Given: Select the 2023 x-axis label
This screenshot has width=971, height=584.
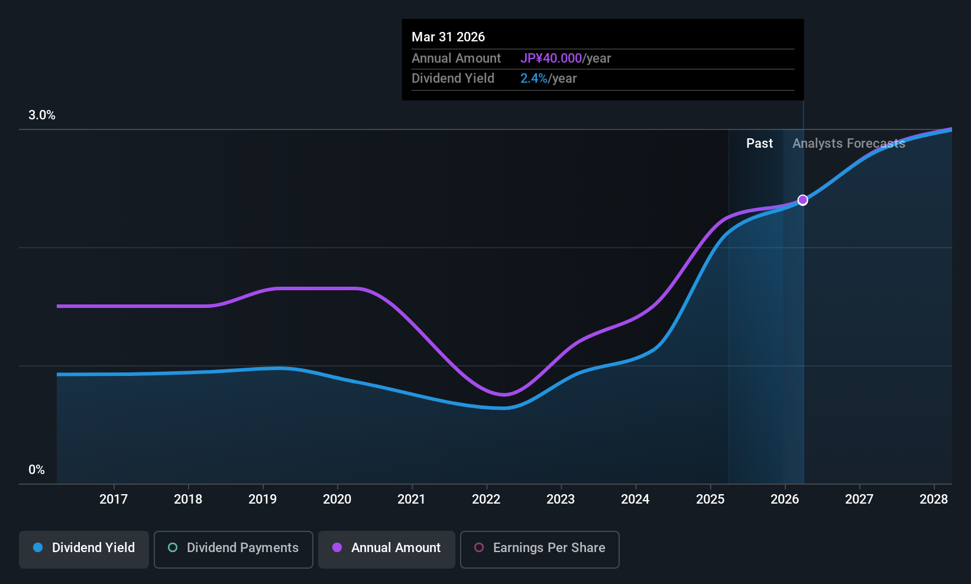Looking at the screenshot, I should [x=561, y=499].
